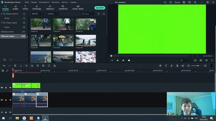Click the Crop tool icon
This screenshot has width=216, height=121.
(x=26, y=66)
